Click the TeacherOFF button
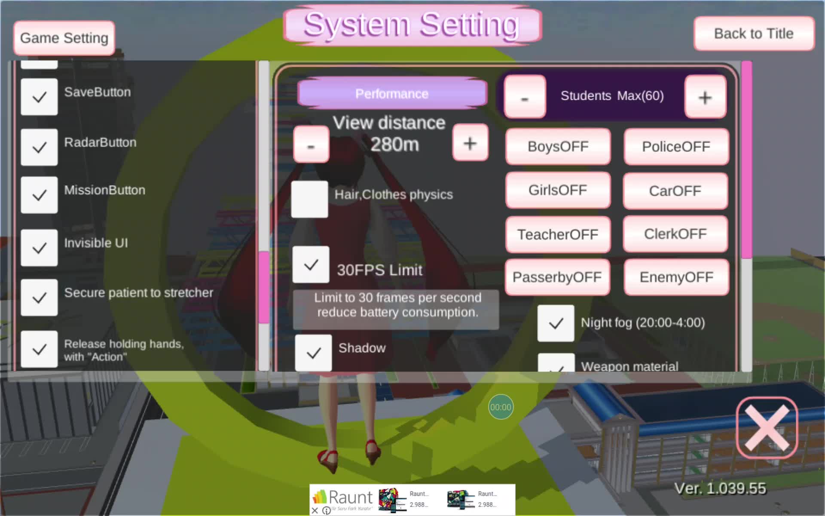The height and width of the screenshot is (516, 825). 558,234
